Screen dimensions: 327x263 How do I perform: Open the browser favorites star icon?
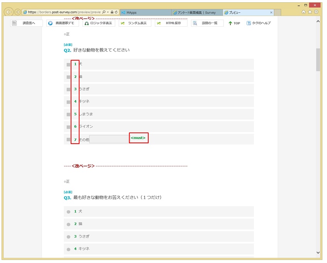[310, 12]
